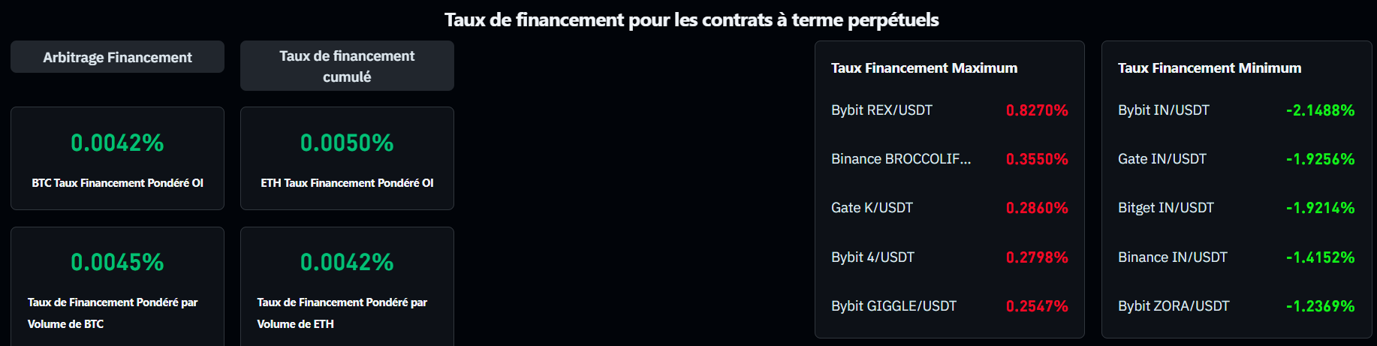Click the Bybit 4/USDT pair
This screenshot has width=1377, height=346.
[x=872, y=257]
